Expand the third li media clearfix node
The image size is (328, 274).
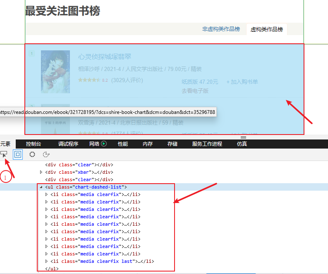(x=46, y=209)
